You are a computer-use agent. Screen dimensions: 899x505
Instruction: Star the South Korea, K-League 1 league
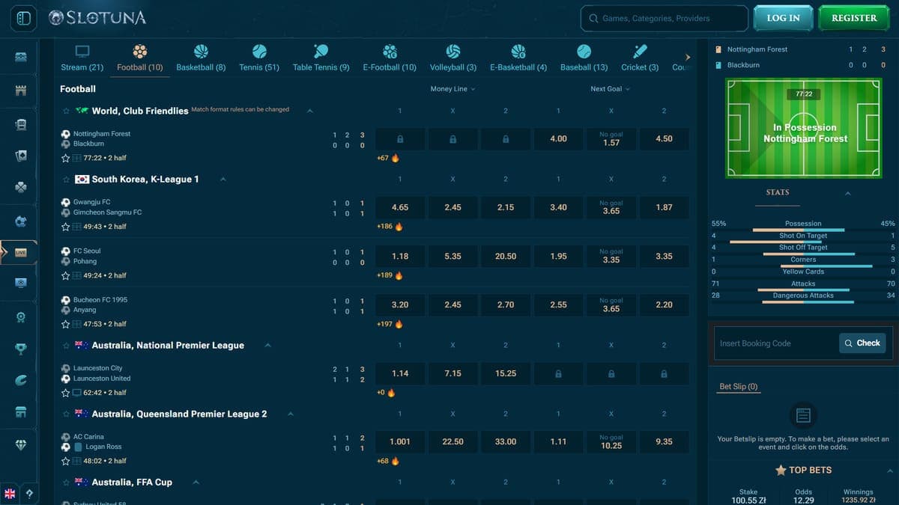[66, 180]
